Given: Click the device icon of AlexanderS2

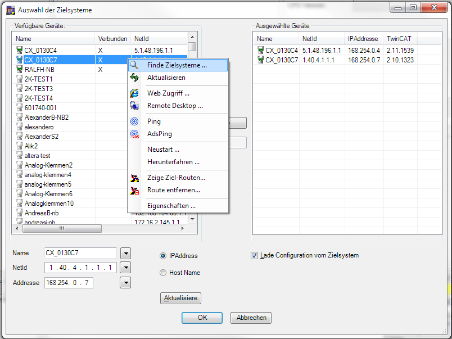Looking at the screenshot, I should click(19, 136).
